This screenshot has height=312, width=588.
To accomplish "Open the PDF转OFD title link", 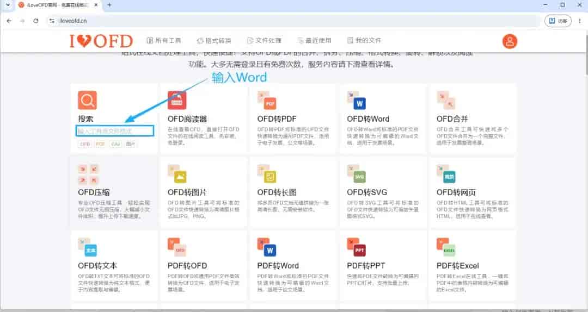I will click(187, 266).
